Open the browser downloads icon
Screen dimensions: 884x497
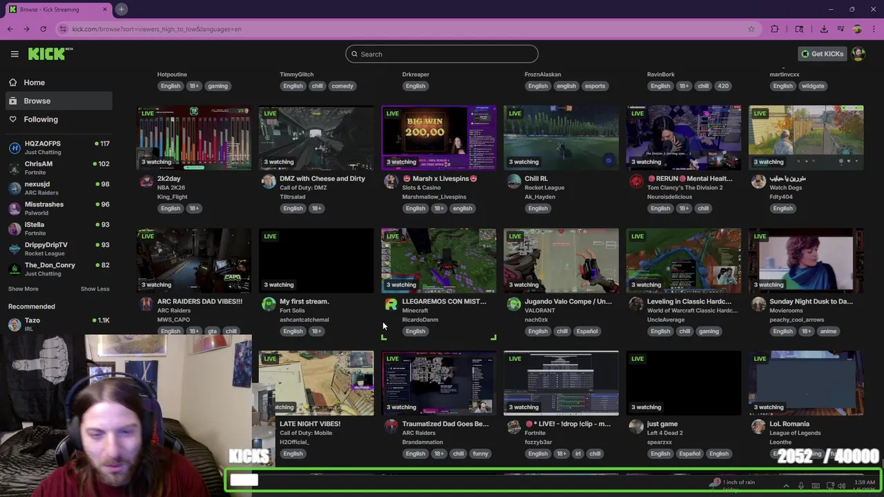824,29
